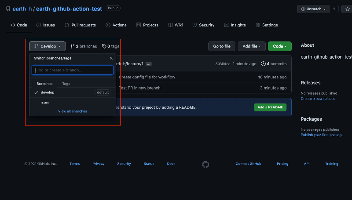Image resolution: width=352 pixels, height=200 pixels.
Task: Open the Projects tab
Action: pyautogui.click(x=147, y=25)
